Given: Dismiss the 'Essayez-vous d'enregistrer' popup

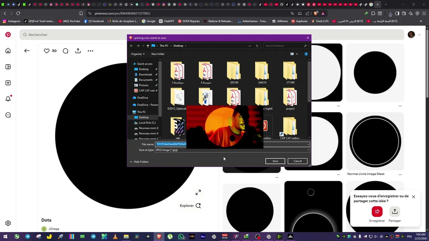Looking at the screenshot, I should 414,197.
